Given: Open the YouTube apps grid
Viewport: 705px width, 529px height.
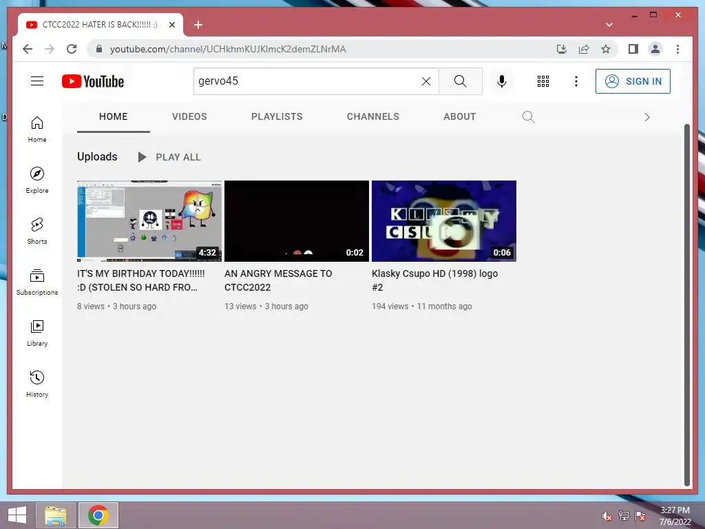Looking at the screenshot, I should 543,81.
